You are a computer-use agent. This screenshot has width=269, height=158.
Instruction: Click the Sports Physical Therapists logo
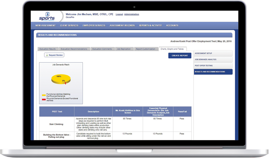pos(47,17)
